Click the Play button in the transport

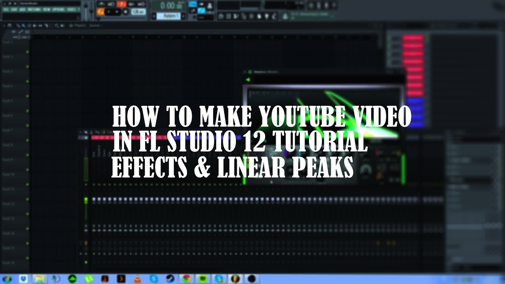click(109, 12)
